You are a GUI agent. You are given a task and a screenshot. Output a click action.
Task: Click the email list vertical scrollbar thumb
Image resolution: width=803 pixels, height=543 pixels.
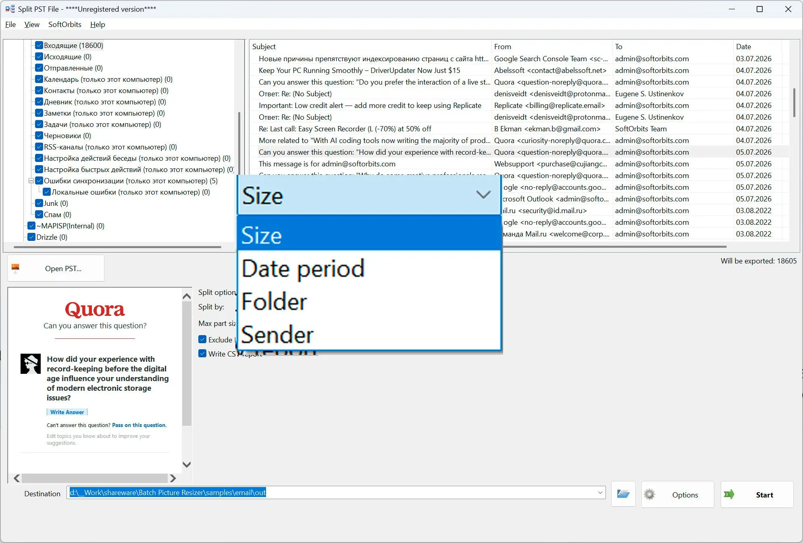[x=794, y=102]
